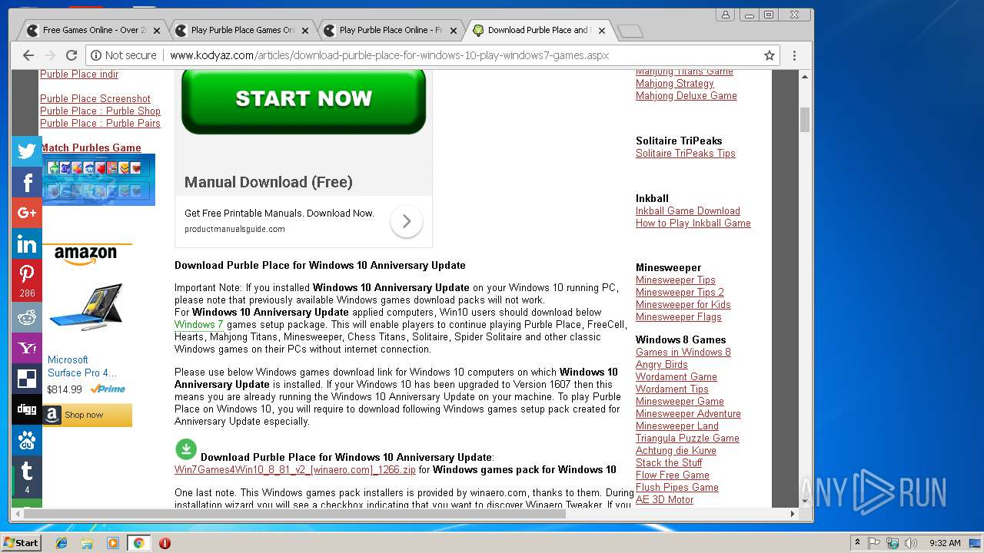This screenshot has height=553, width=984.
Task: Click the Chrome taskbar icon
Action: 138,543
